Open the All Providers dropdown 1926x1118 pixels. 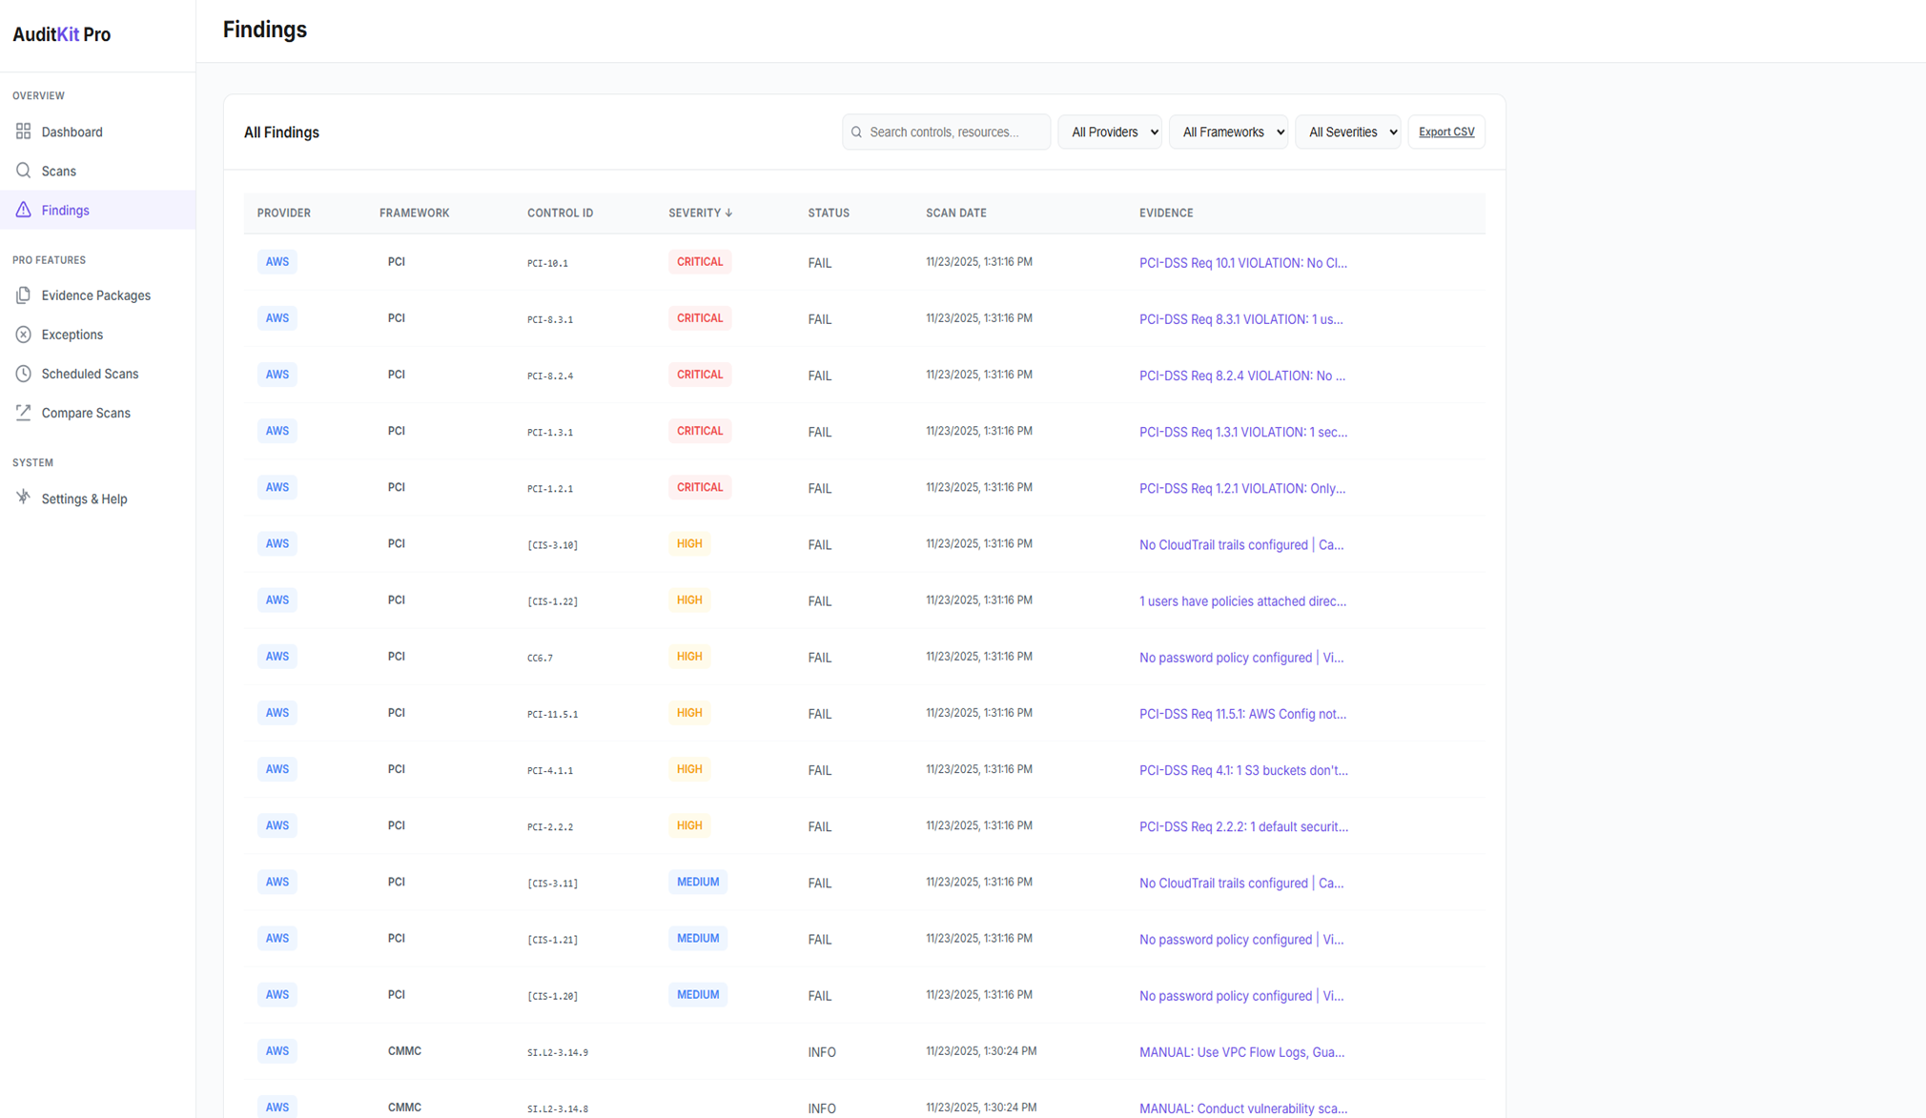tap(1110, 132)
